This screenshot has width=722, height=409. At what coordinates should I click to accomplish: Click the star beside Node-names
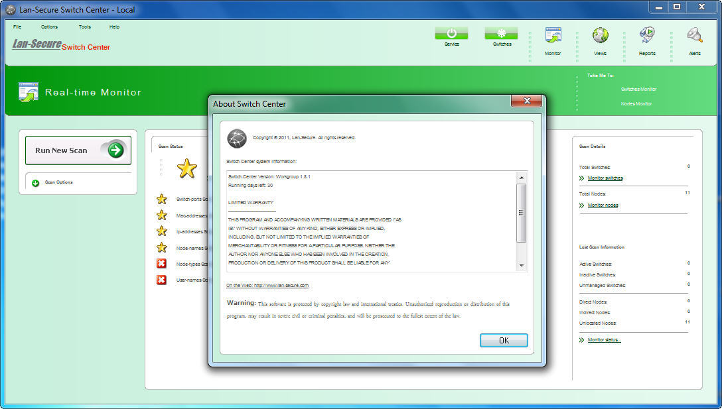click(162, 247)
